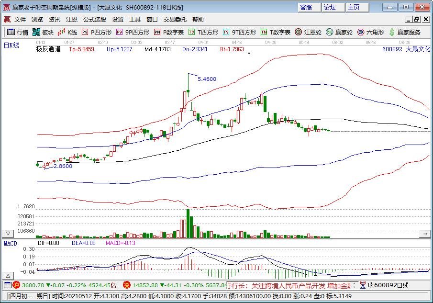This screenshot has width=433, height=303.
Task: Step the news ticker spinner arrows
Action: tap(355, 285)
